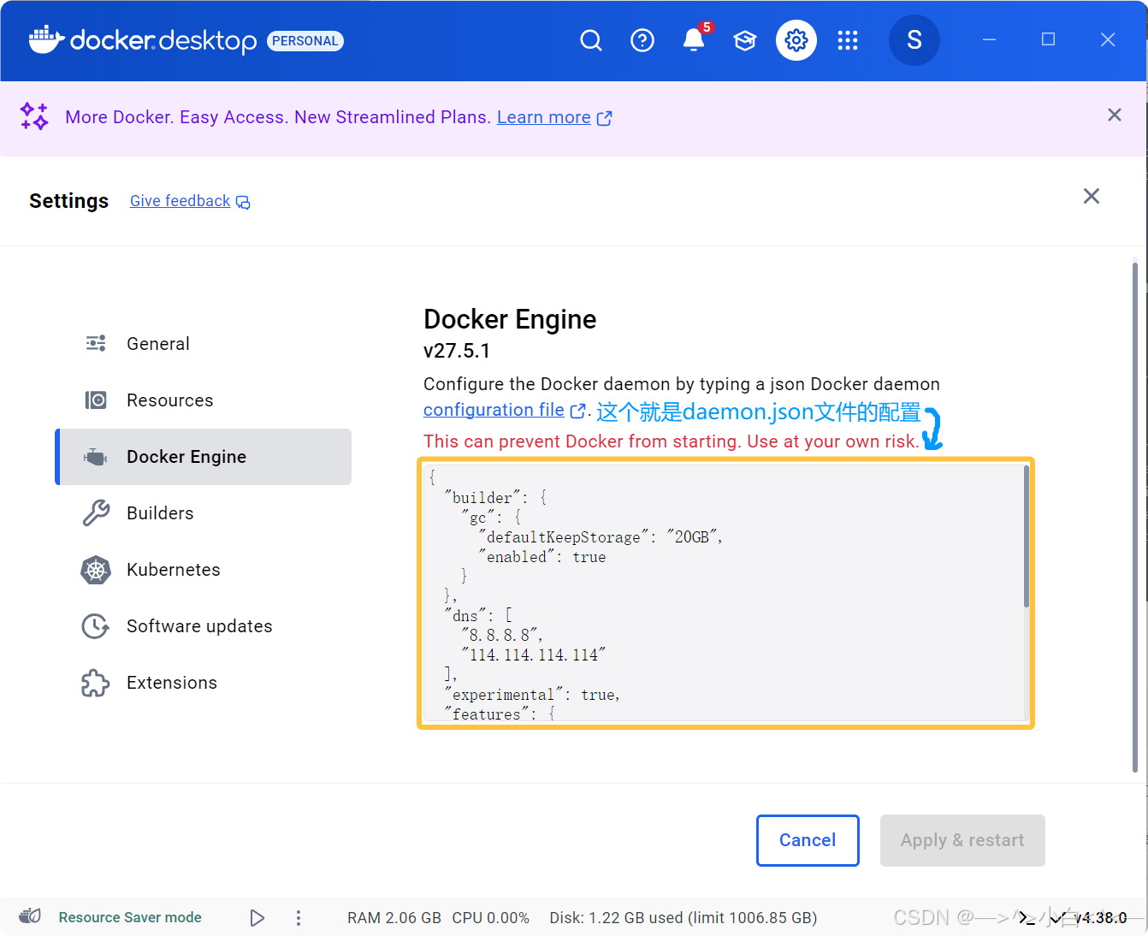Click Resource Saver mode status text

pyautogui.click(x=130, y=917)
